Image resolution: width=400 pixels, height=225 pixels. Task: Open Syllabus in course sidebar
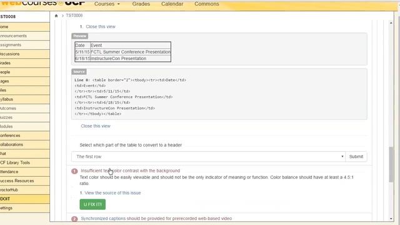25,99
